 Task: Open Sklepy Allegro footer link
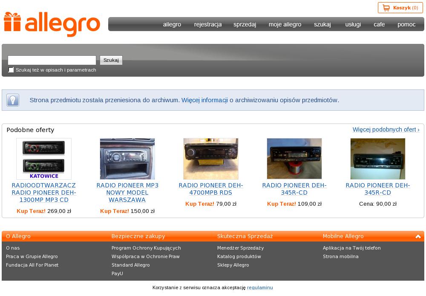tap(233, 265)
